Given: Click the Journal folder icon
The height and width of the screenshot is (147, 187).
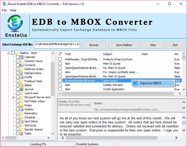Looking at the screenshot, I should [21, 89].
